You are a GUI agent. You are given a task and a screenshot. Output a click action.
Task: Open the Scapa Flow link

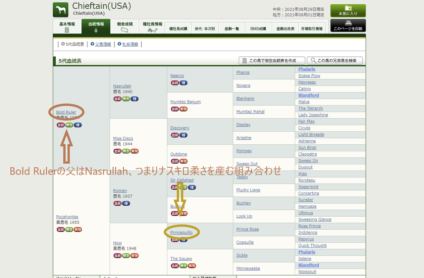point(309,76)
